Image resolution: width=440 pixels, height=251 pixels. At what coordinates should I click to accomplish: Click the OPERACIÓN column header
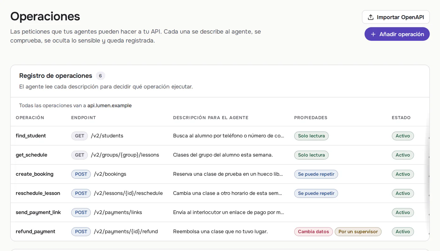pos(30,118)
